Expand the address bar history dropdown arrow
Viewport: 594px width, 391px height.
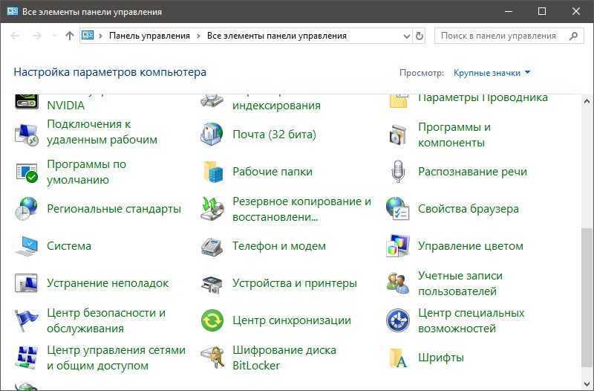coord(406,36)
